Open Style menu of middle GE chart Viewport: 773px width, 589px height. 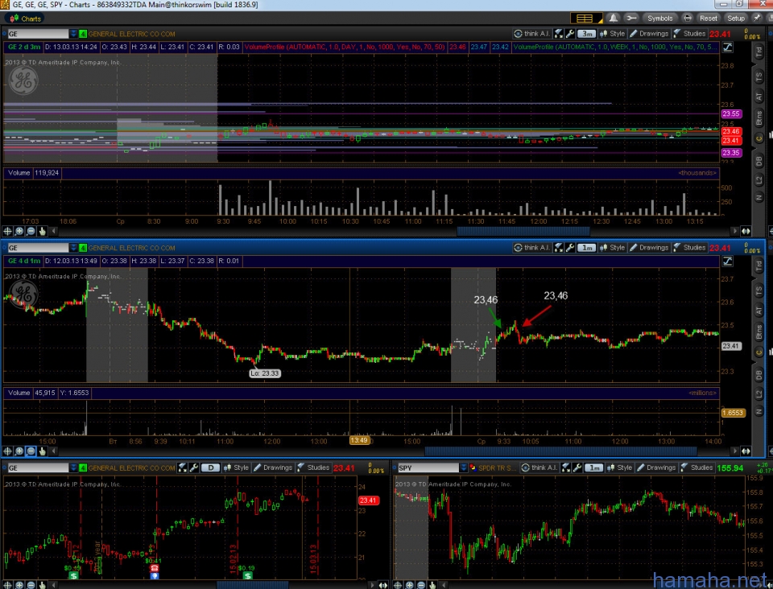[612, 248]
